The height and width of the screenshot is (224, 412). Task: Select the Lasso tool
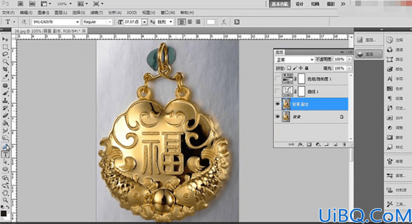tap(5, 54)
